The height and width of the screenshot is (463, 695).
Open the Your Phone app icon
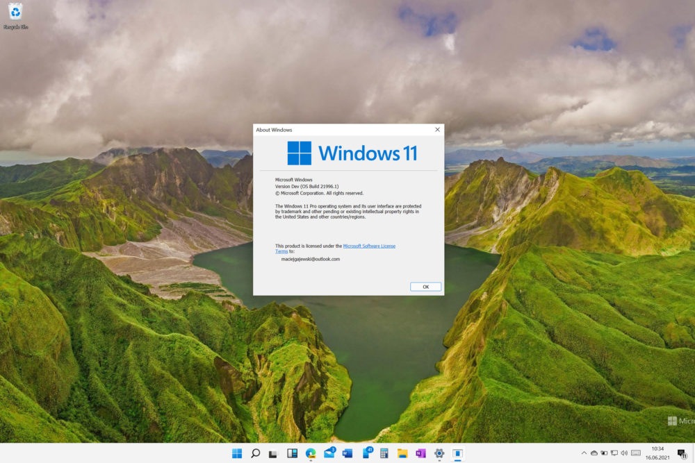(x=367, y=453)
